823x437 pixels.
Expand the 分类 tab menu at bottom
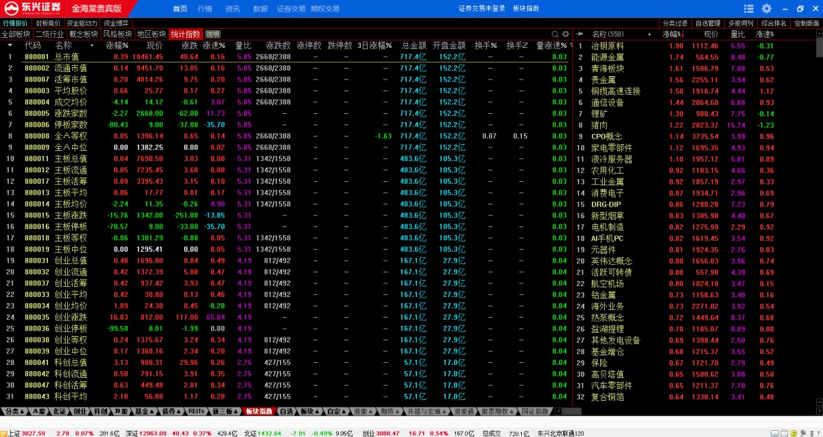14,412
